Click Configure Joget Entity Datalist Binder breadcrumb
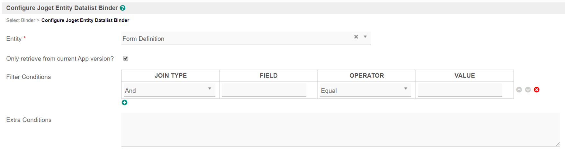This screenshot has width=565, height=151. [85, 20]
